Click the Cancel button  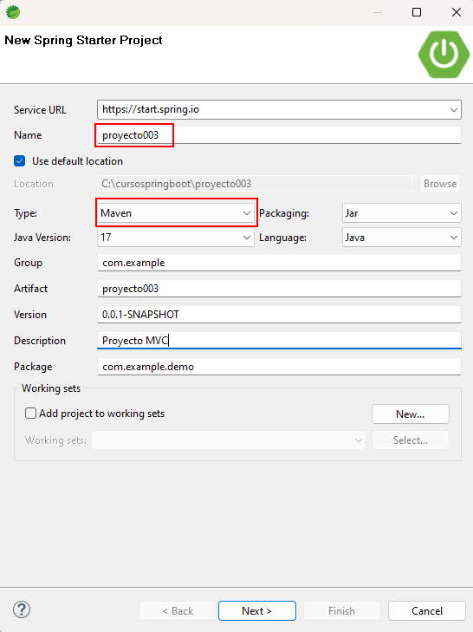427,610
